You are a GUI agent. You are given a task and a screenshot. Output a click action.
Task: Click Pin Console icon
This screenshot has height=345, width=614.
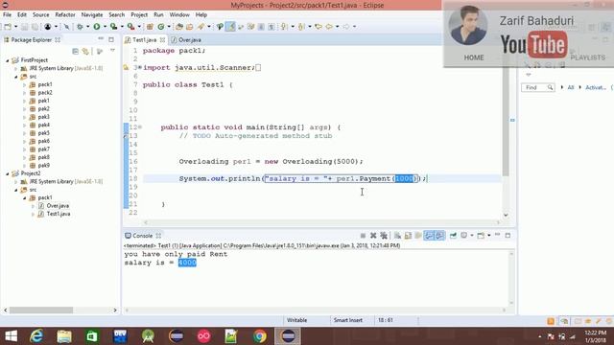[453, 236]
